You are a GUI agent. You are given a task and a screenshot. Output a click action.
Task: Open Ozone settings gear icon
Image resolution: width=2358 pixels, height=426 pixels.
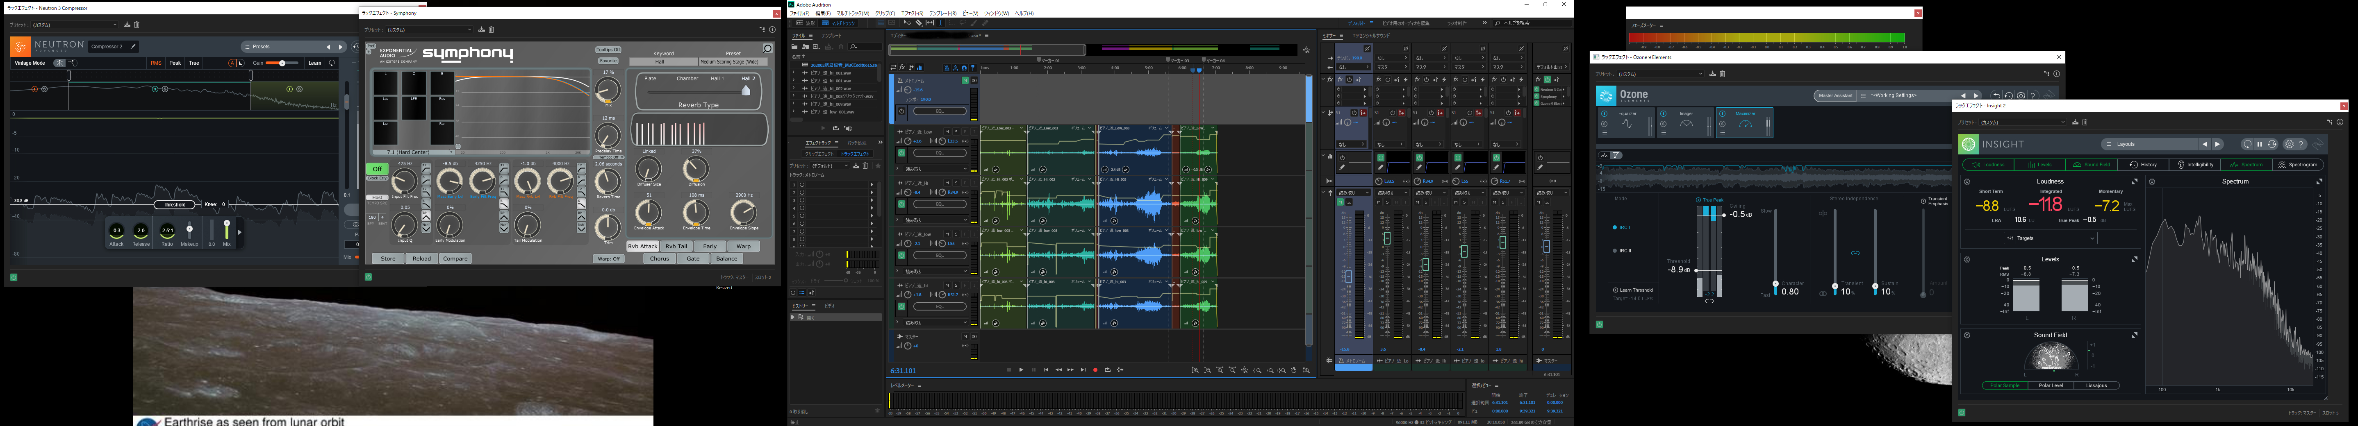point(2021,95)
